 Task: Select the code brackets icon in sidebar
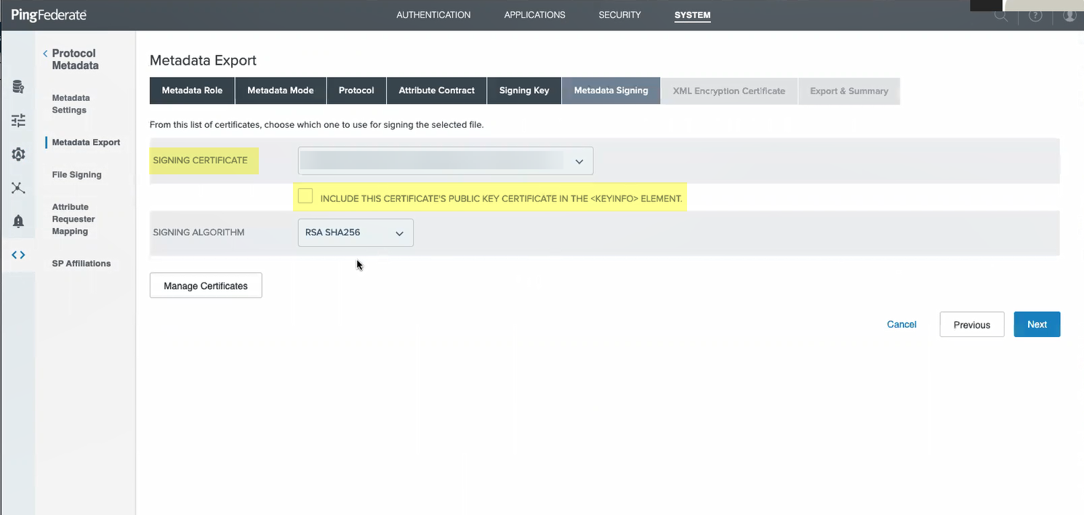pyautogui.click(x=18, y=255)
